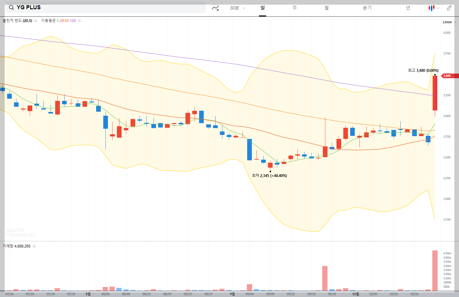Remove the 거래량 volume indicator

34,246
